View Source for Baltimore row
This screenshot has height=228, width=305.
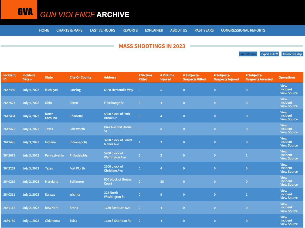[x=289, y=185]
